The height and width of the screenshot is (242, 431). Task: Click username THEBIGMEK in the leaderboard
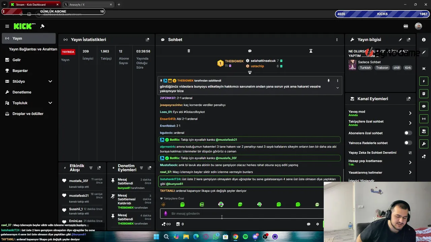point(234,61)
